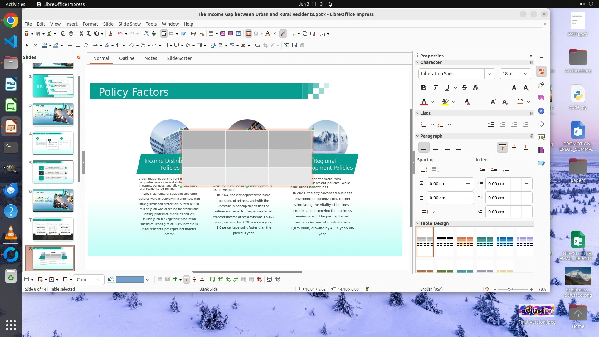
Task: Select the Ellipse drawing tool
Action: 86,45
